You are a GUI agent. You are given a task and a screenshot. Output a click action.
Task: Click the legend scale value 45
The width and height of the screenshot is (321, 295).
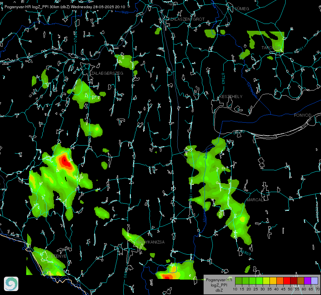[283, 289]
